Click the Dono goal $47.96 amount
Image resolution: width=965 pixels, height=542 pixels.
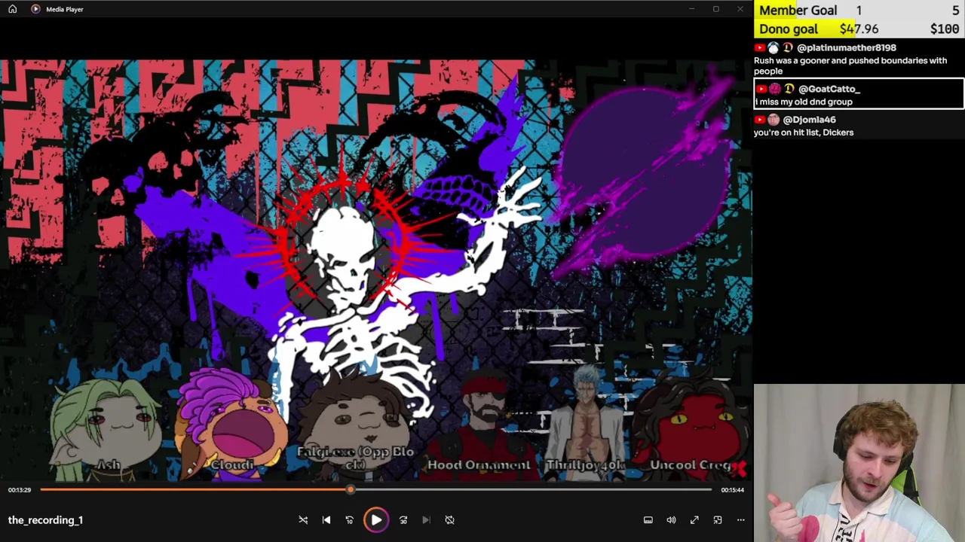pos(859,29)
